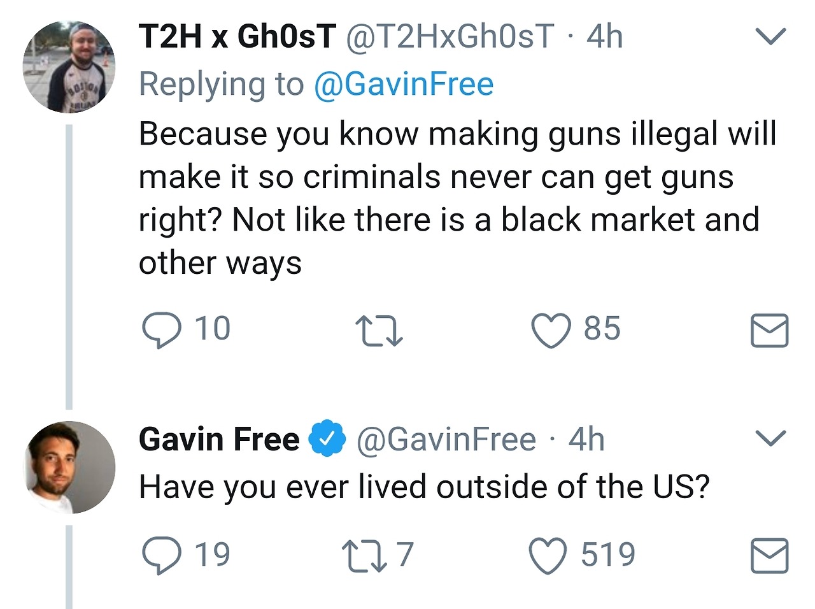The height and width of the screenshot is (609, 815).
Task: Click the Gavin Free display name
Action: tap(218, 440)
